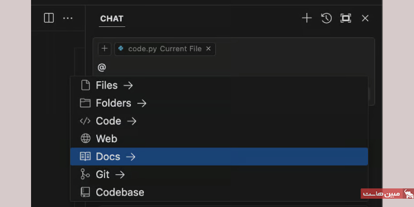Remove code.py Current File chip
The width and height of the screenshot is (414, 207).
point(209,49)
